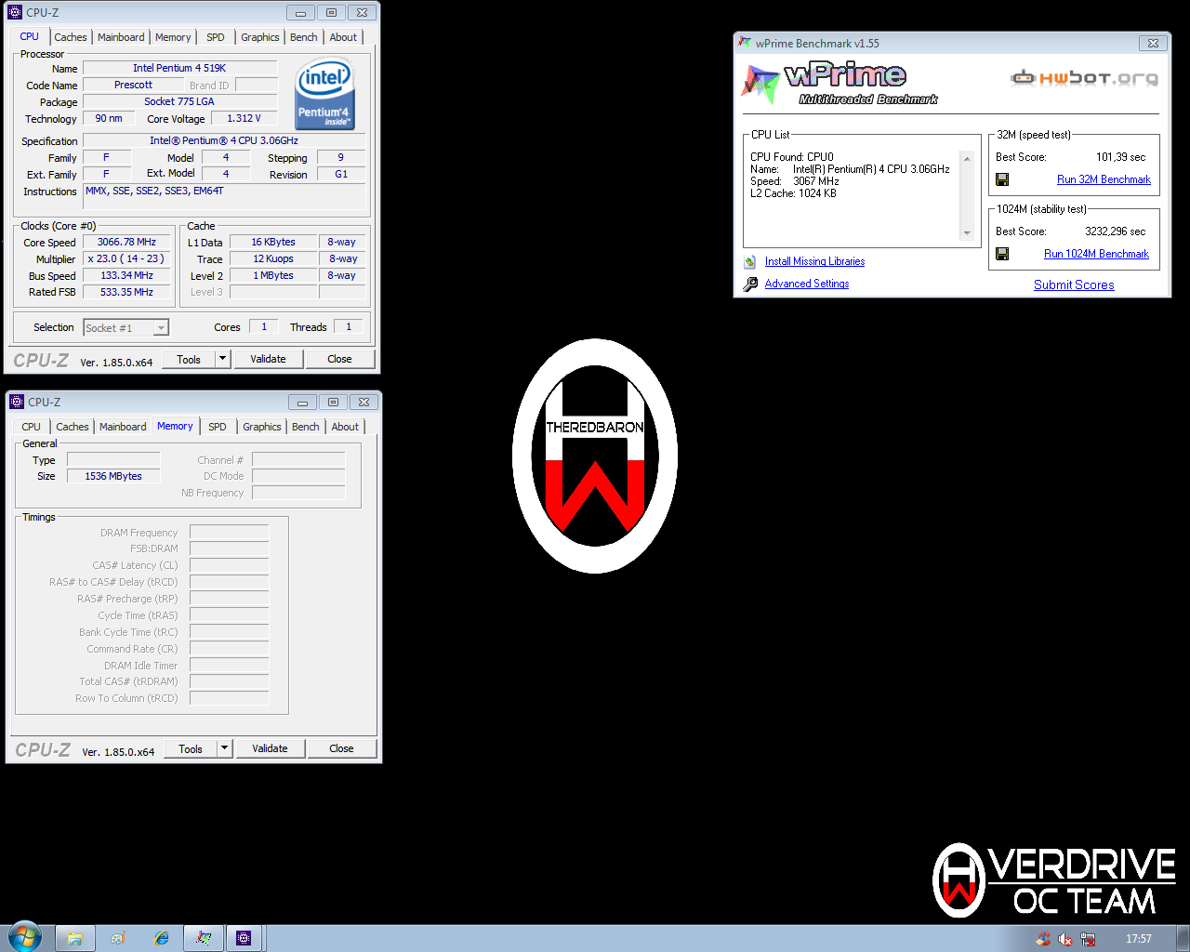Open the Paint taskbar icon
This screenshot has height=952, width=1190.
[118, 938]
